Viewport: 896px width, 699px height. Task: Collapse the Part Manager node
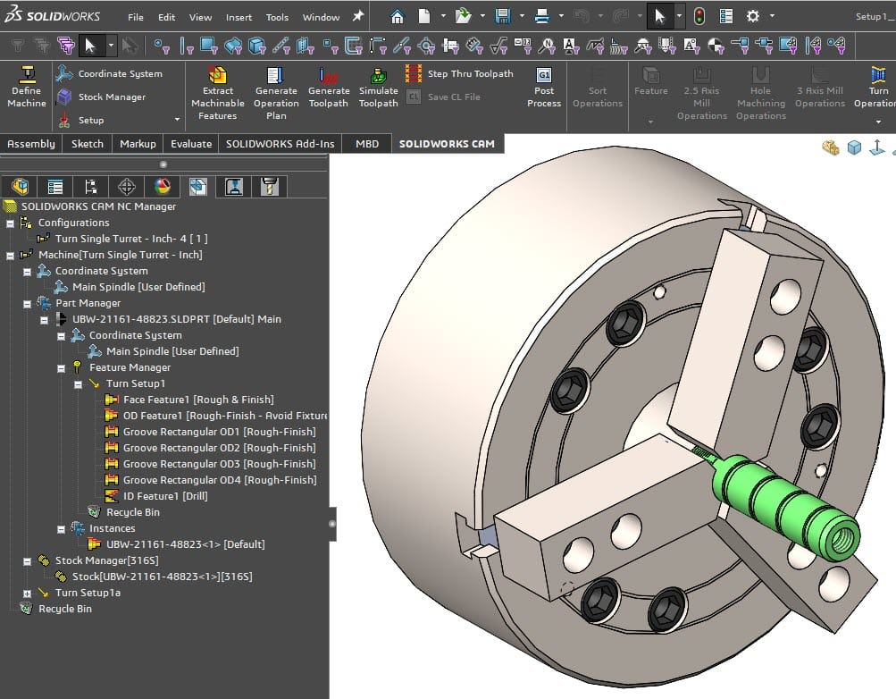pyautogui.click(x=27, y=303)
